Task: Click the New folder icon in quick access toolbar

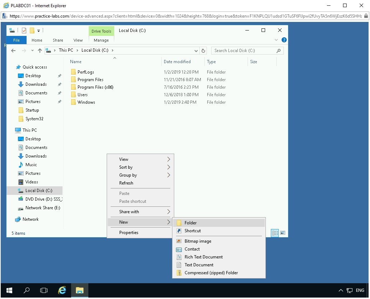Action: pos(32,31)
